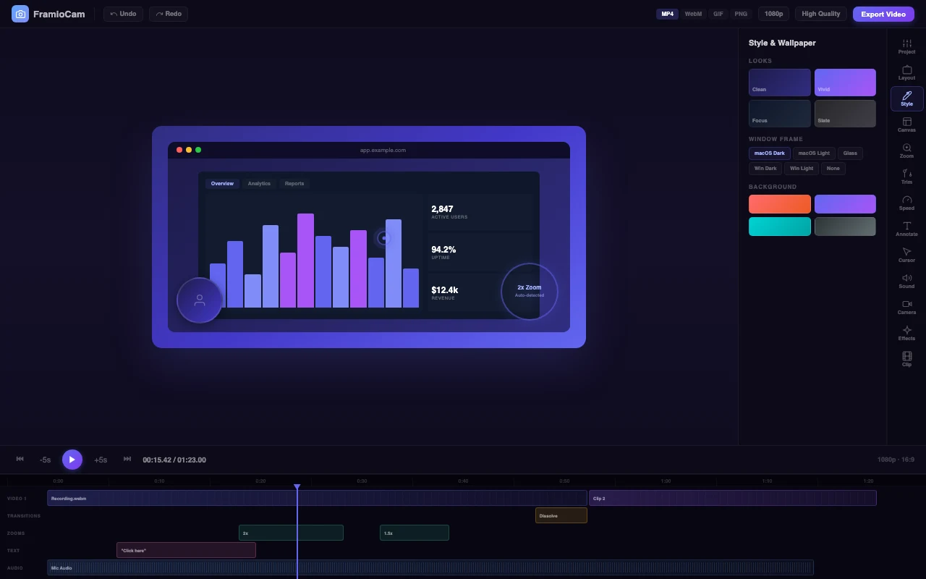The width and height of the screenshot is (926, 579).
Task: Open the Trim tool icon
Action: 906,177
